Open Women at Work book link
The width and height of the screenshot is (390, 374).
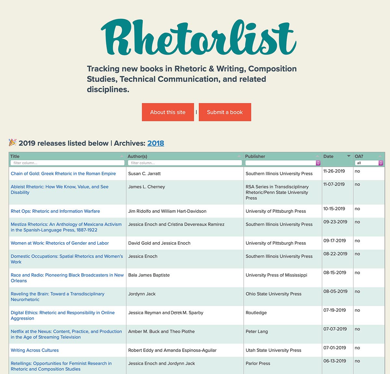tap(60, 243)
